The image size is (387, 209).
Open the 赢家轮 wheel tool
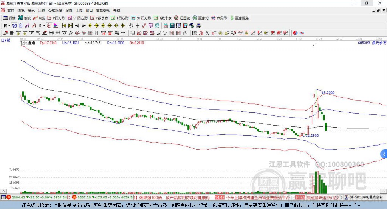tap(201, 18)
